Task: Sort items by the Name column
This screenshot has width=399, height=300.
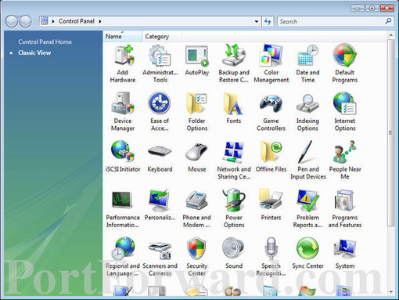Action: click(123, 36)
